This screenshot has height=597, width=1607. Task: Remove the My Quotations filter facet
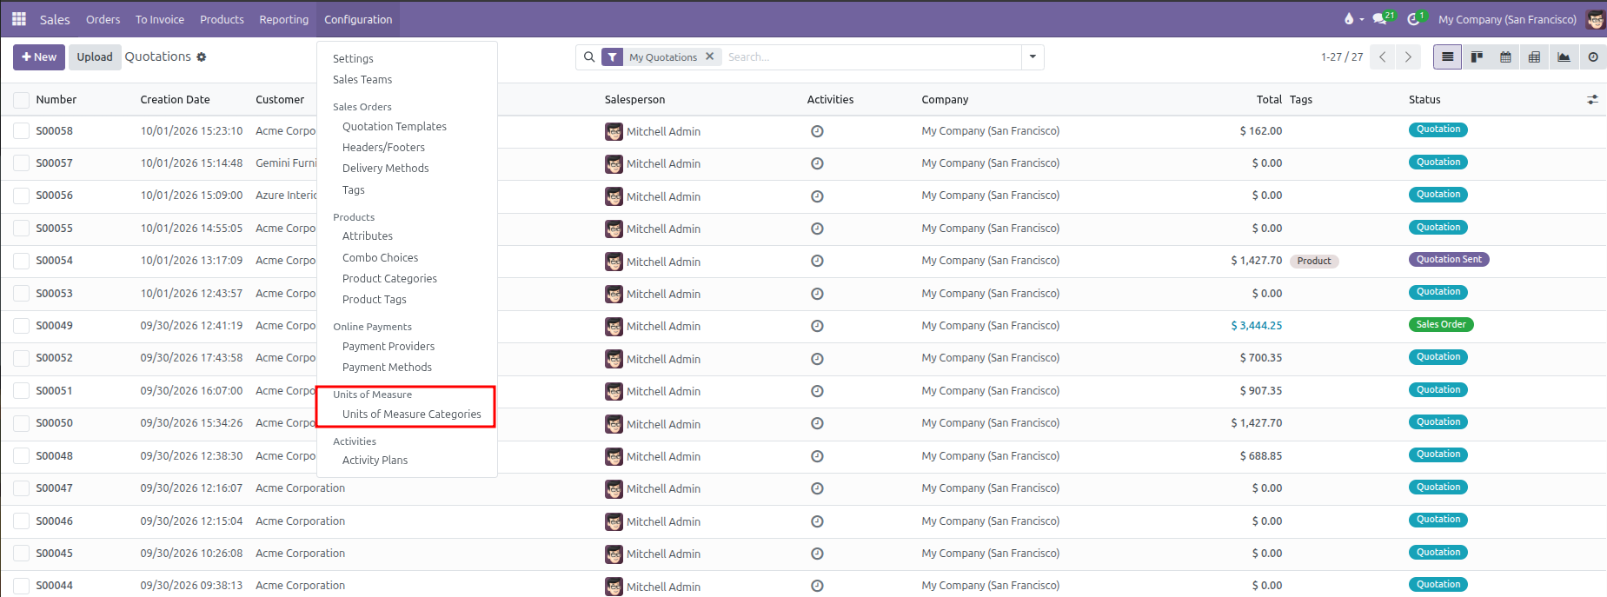click(709, 56)
